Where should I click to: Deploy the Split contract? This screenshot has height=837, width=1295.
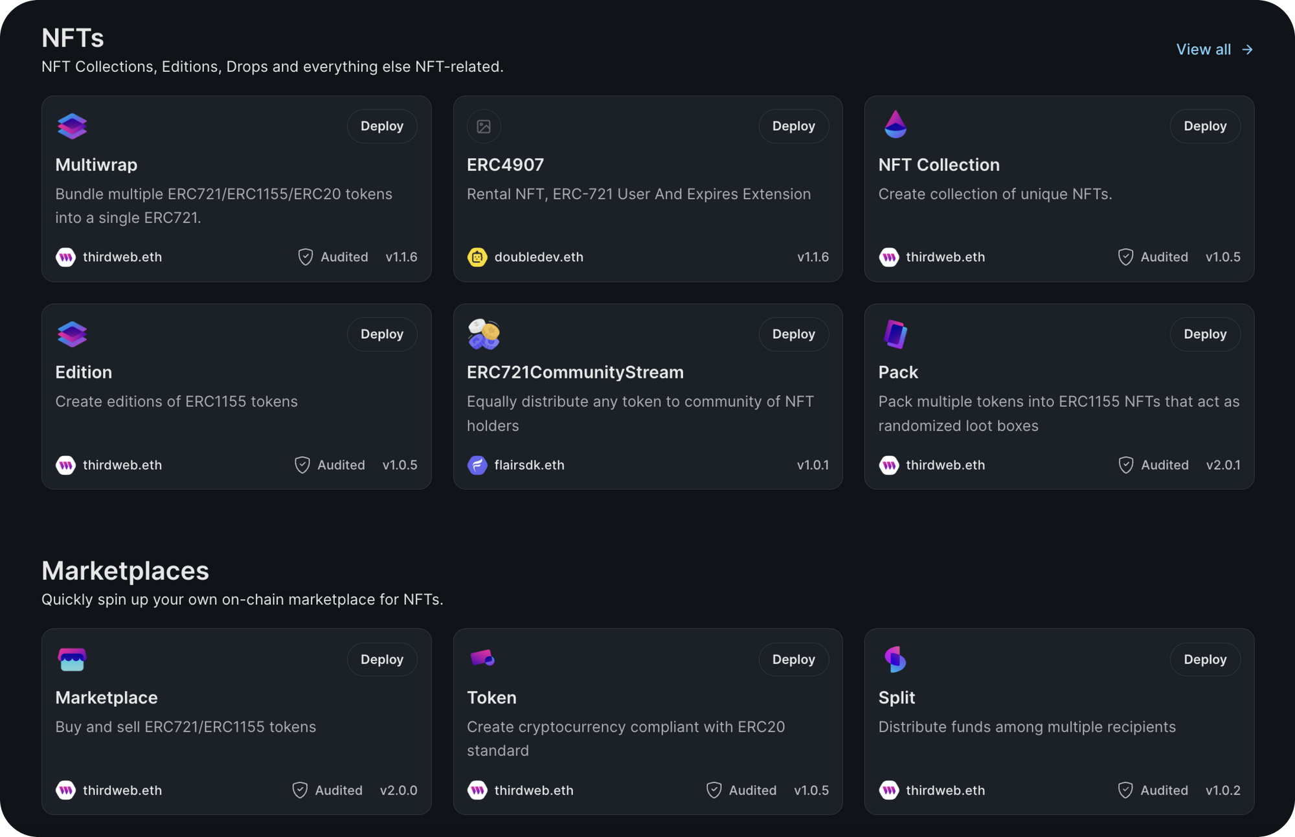pos(1204,659)
